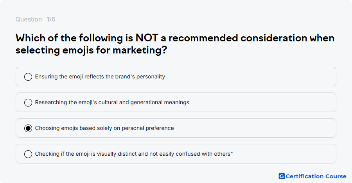Click 'Checking if the emoji is visually' text
Viewport: 352px width, 183px height.
pos(134,154)
